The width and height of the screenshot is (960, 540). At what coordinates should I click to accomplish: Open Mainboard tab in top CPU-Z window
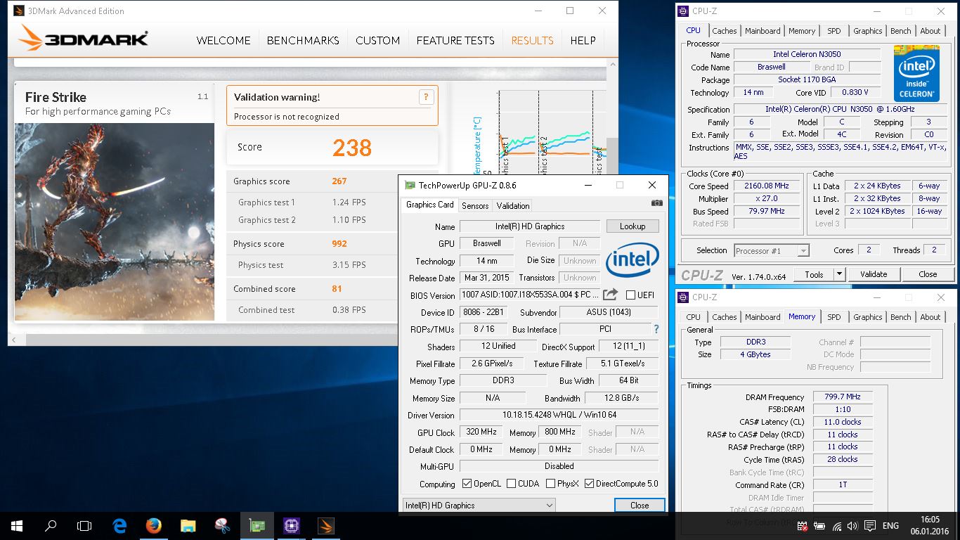click(763, 31)
